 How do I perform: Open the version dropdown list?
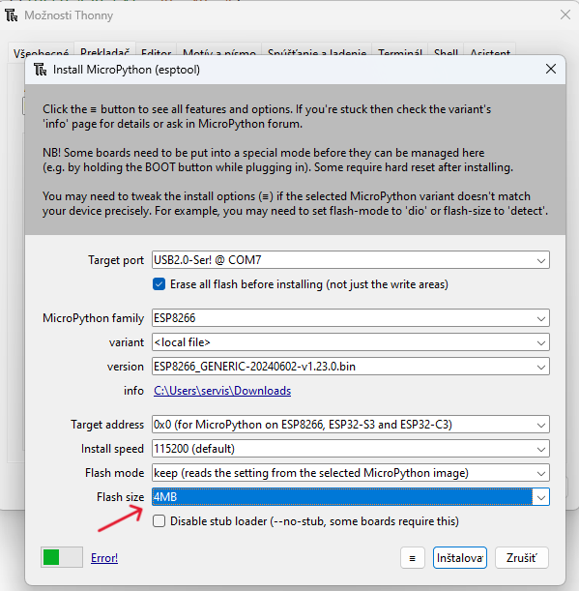(x=541, y=367)
